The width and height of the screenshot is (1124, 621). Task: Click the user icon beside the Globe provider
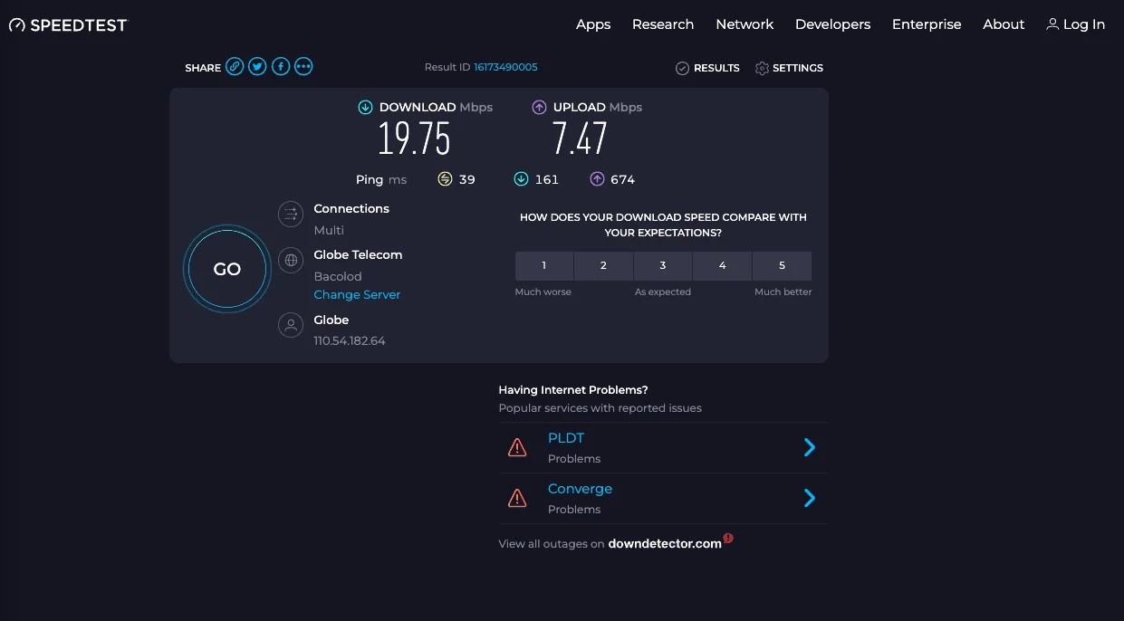click(x=291, y=325)
